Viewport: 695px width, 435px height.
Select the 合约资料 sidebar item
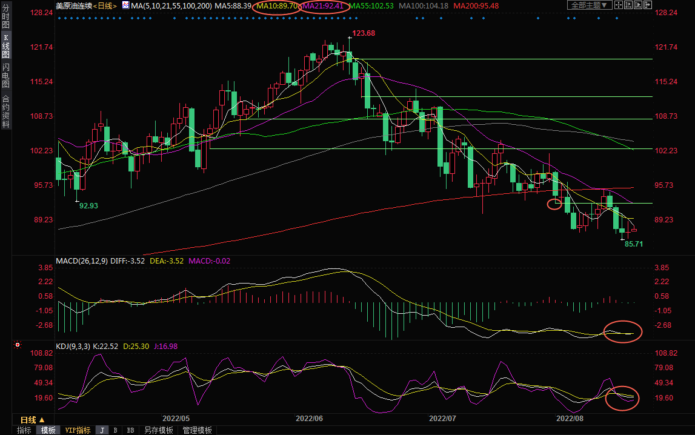point(5,111)
